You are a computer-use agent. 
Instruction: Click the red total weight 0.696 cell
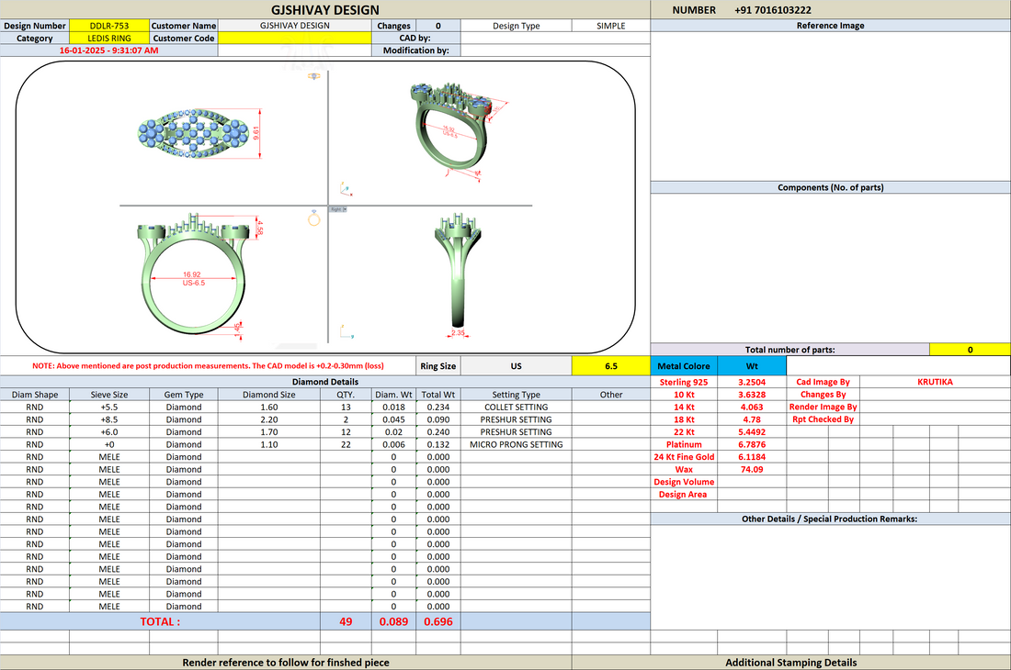(x=437, y=621)
